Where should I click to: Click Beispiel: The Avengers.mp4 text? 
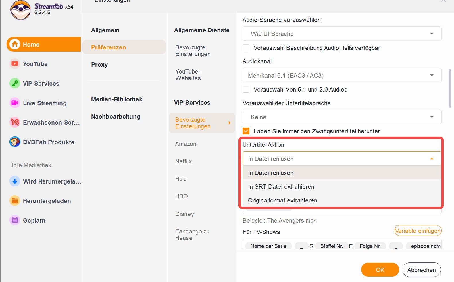280,220
